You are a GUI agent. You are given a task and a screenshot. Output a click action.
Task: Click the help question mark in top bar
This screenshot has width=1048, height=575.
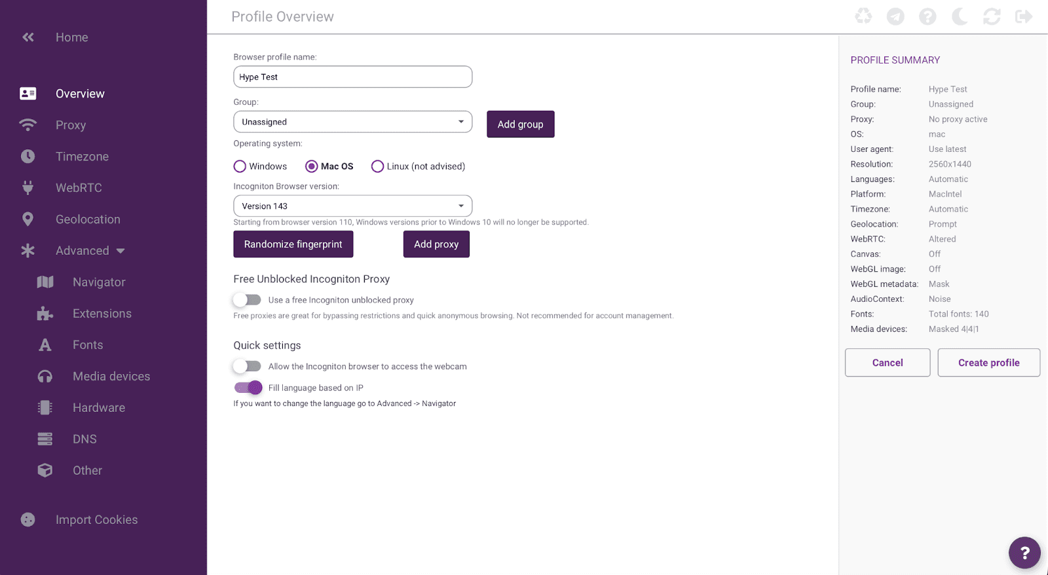(x=927, y=16)
